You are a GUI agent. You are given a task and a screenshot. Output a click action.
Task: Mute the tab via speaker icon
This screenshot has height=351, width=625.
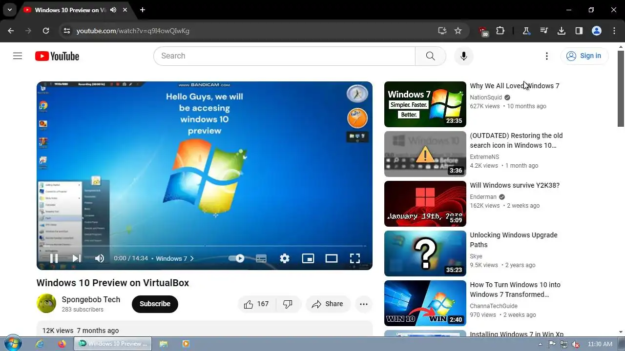pos(113,10)
